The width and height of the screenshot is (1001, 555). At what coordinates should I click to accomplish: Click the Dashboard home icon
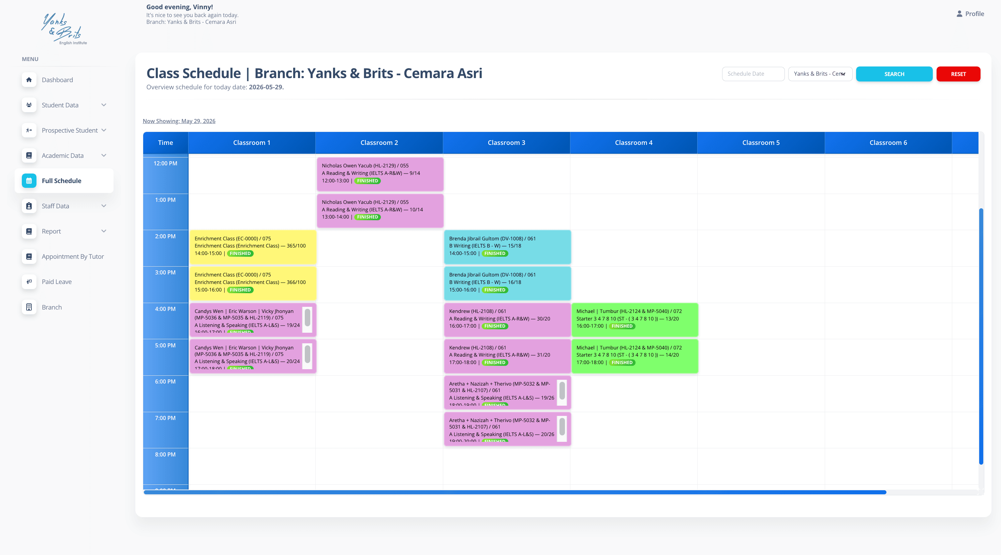tap(29, 80)
